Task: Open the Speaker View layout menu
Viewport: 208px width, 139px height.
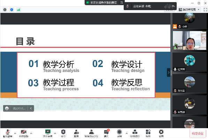Action: coord(189,9)
